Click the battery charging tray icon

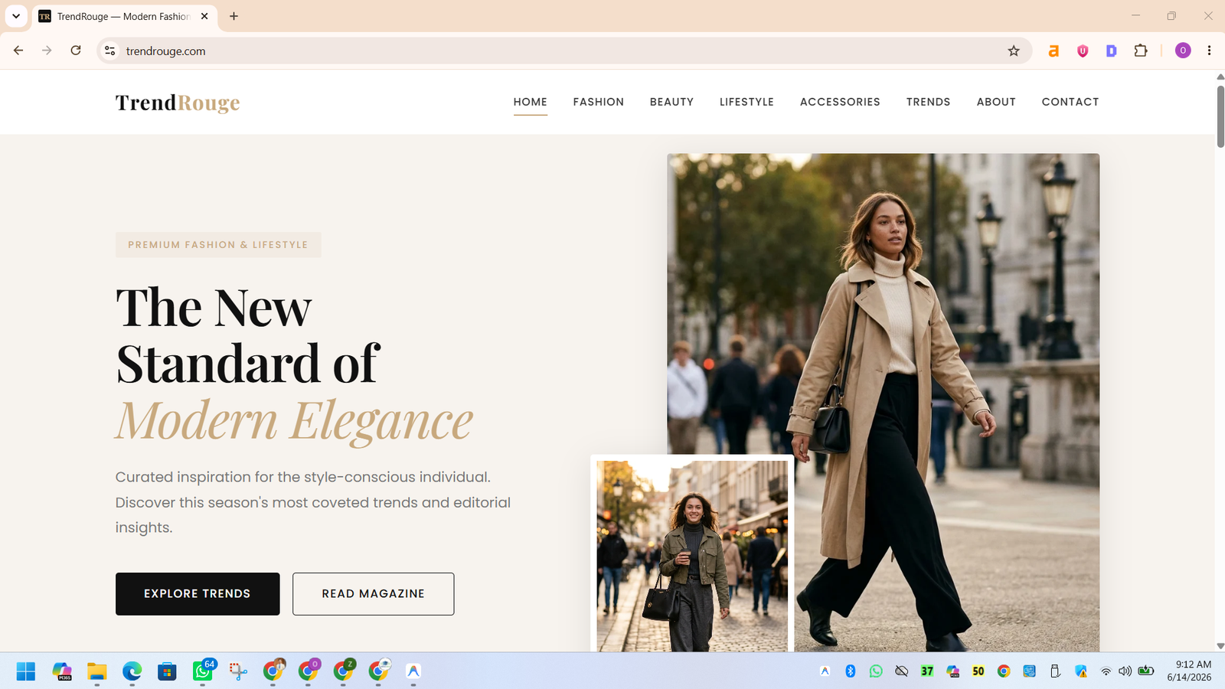[x=1146, y=671]
